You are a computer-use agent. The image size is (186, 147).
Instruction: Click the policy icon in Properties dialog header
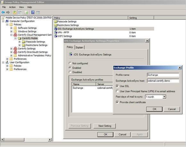click(71, 54)
